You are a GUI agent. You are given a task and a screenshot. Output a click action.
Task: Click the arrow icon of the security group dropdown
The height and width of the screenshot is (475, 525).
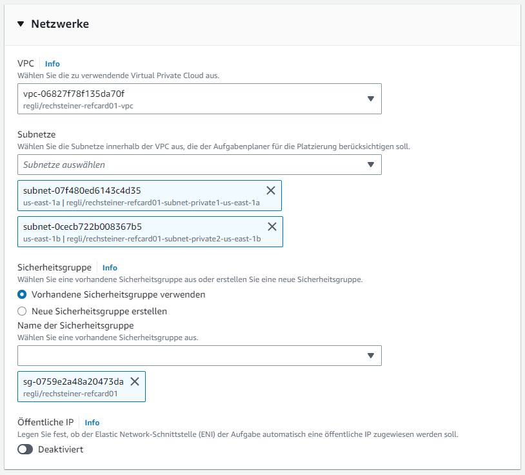(371, 356)
